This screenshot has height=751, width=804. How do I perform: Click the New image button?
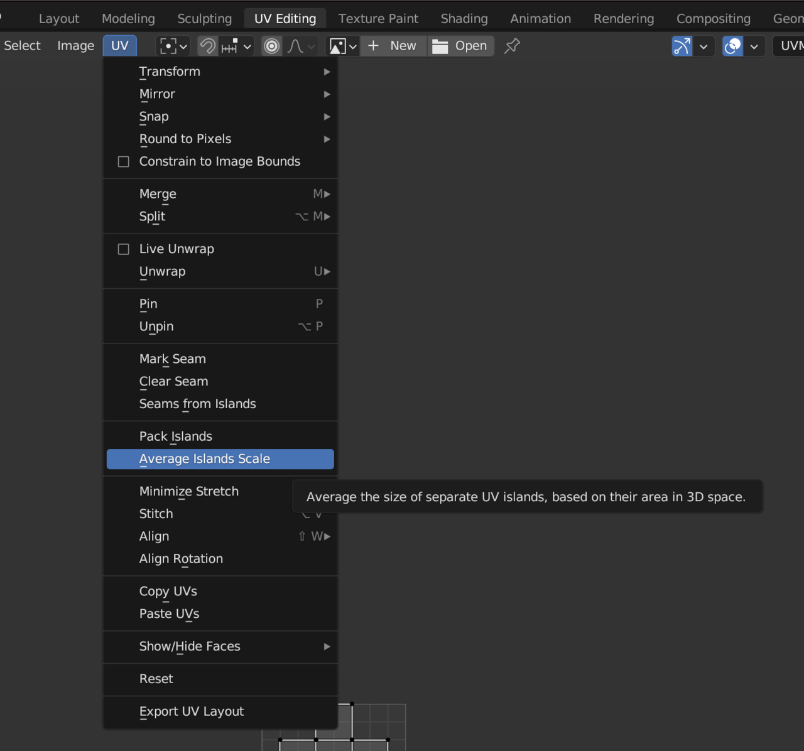point(394,46)
